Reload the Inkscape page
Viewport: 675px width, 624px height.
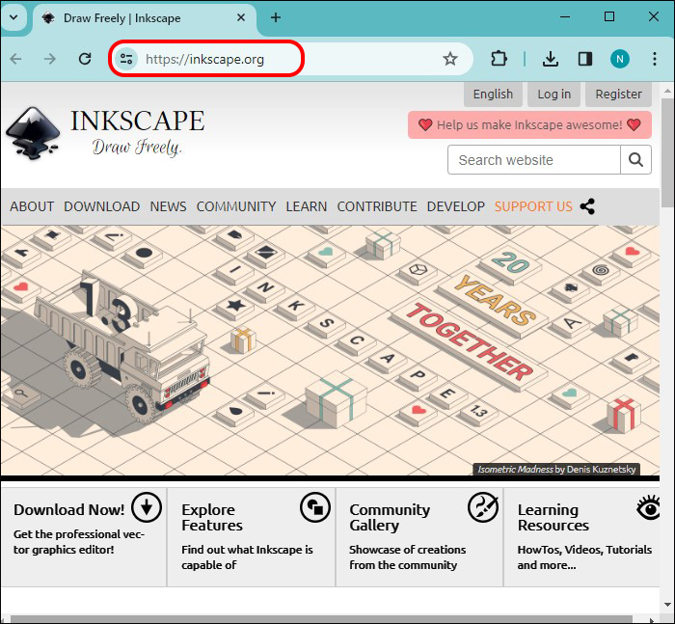(85, 59)
